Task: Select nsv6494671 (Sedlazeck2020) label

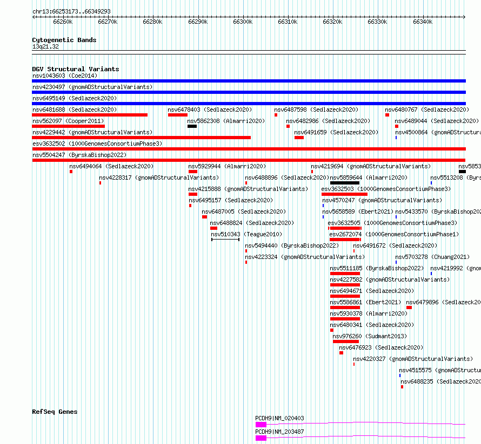Action: (x=372, y=291)
